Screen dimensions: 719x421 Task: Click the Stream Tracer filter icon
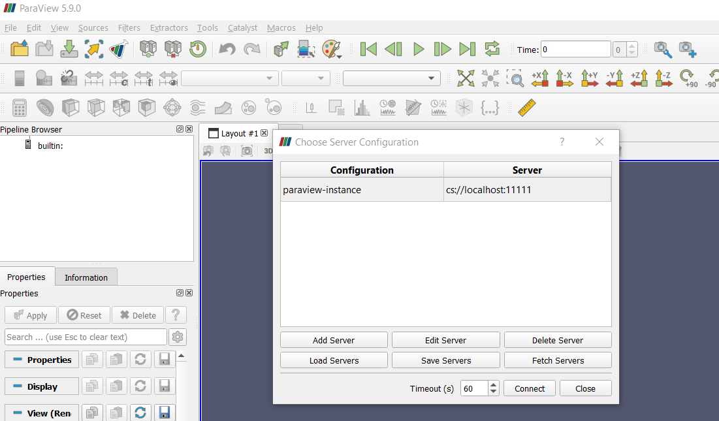click(x=198, y=108)
